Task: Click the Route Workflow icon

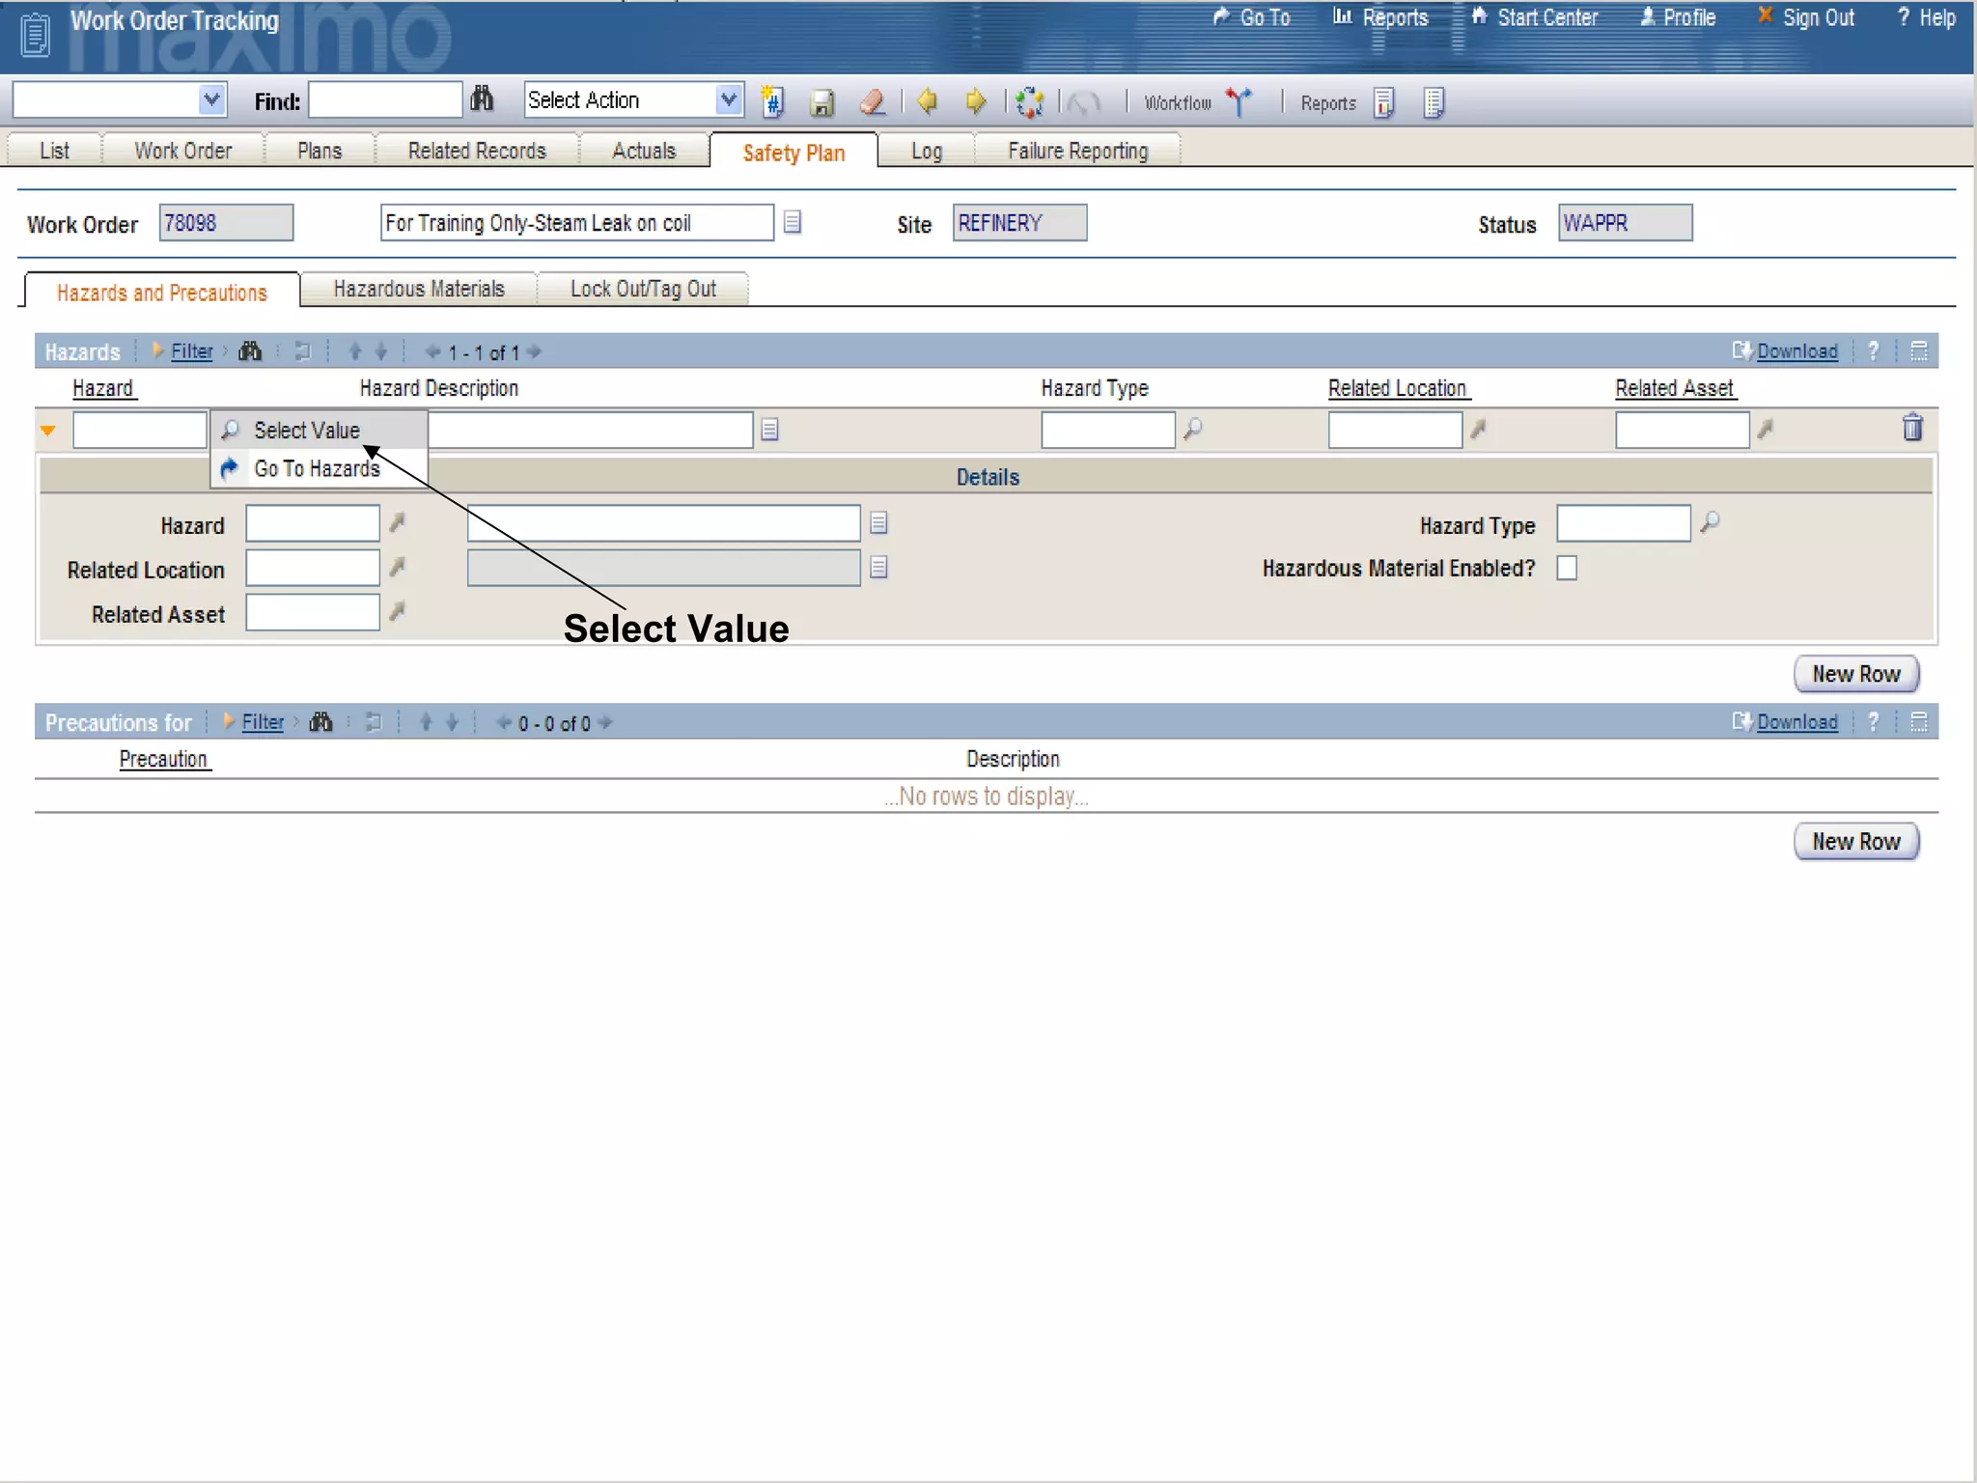Action: pyautogui.click(x=1239, y=102)
